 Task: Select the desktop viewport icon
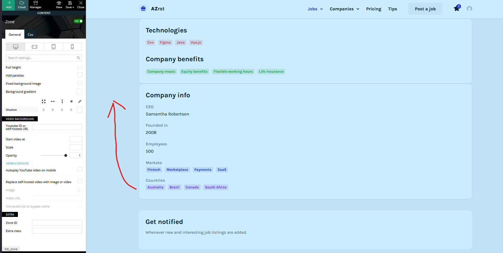point(16,47)
